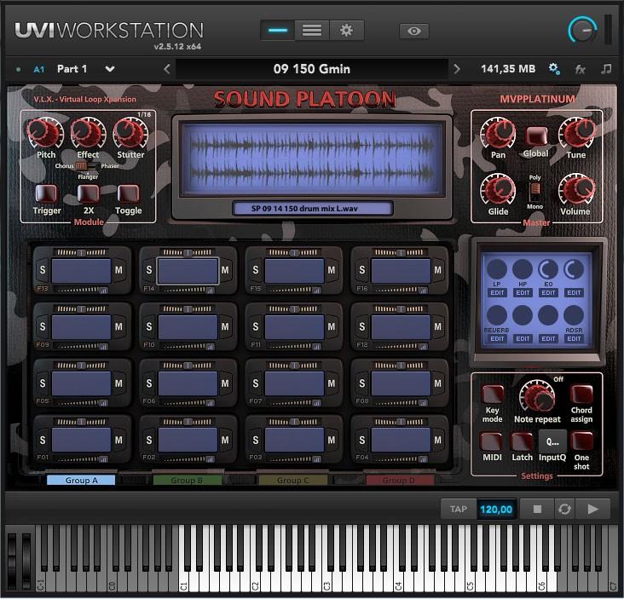Enable the Latch button
This screenshot has height=599, width=624.
click(x=522, y=441)
